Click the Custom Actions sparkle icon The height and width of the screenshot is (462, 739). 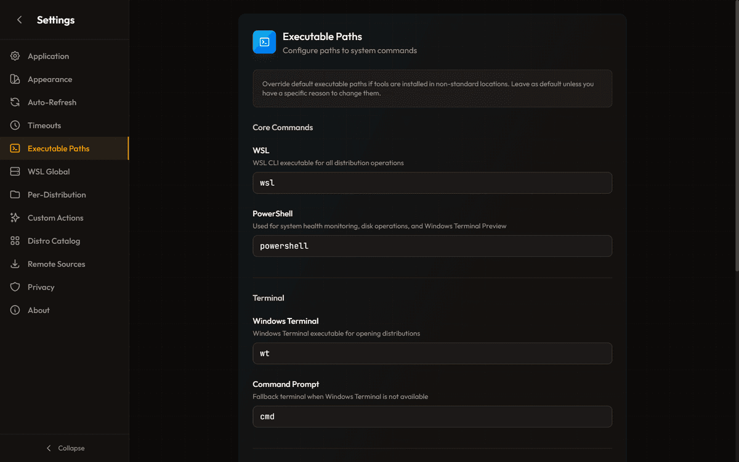coord(15,218)
